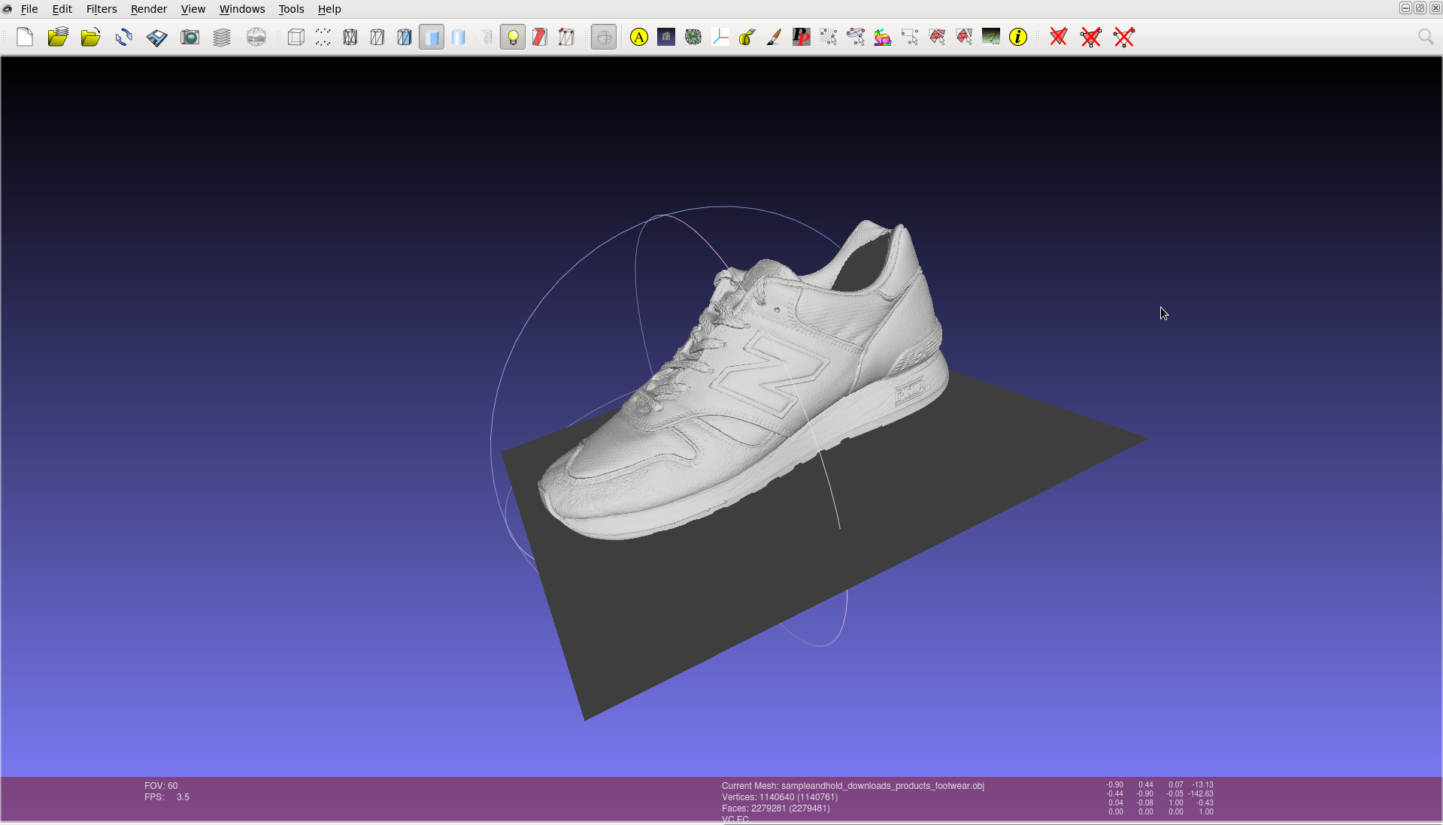This screenshot has height=825, width=1443.
Task: Open the Render menu
Action: coord(149,9)
